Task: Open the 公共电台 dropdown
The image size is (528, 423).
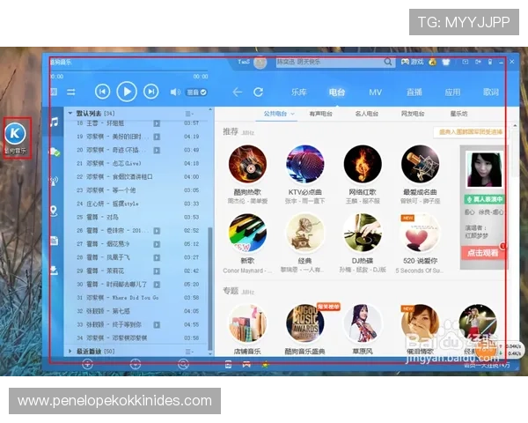Action: (278, 114)
